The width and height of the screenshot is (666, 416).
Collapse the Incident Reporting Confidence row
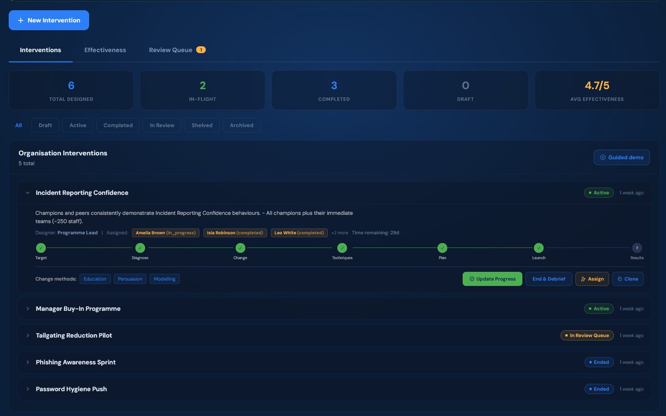click(x=28, y=193)
